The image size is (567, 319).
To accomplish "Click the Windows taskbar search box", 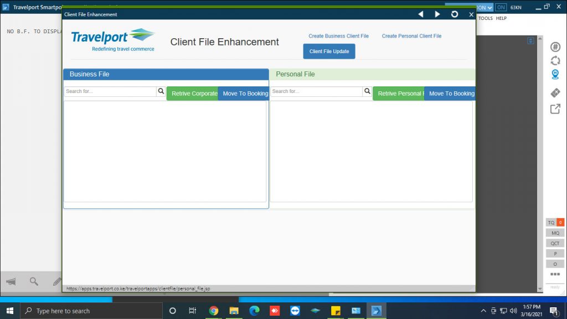I will point(91,311).
